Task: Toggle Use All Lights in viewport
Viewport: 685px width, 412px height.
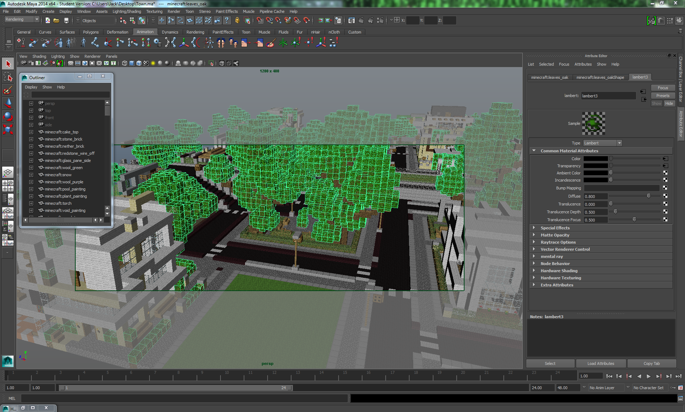Action: [153, 63]
